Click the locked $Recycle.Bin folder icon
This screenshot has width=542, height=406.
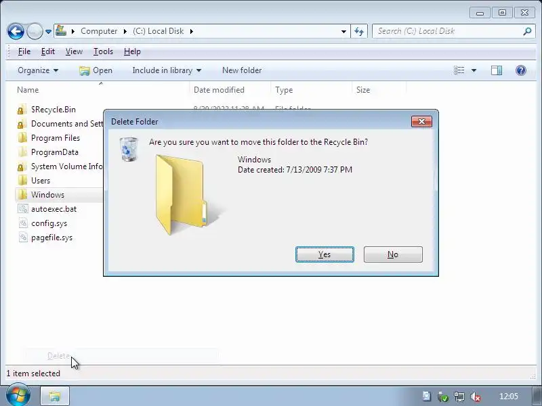[x=22, y=110]
